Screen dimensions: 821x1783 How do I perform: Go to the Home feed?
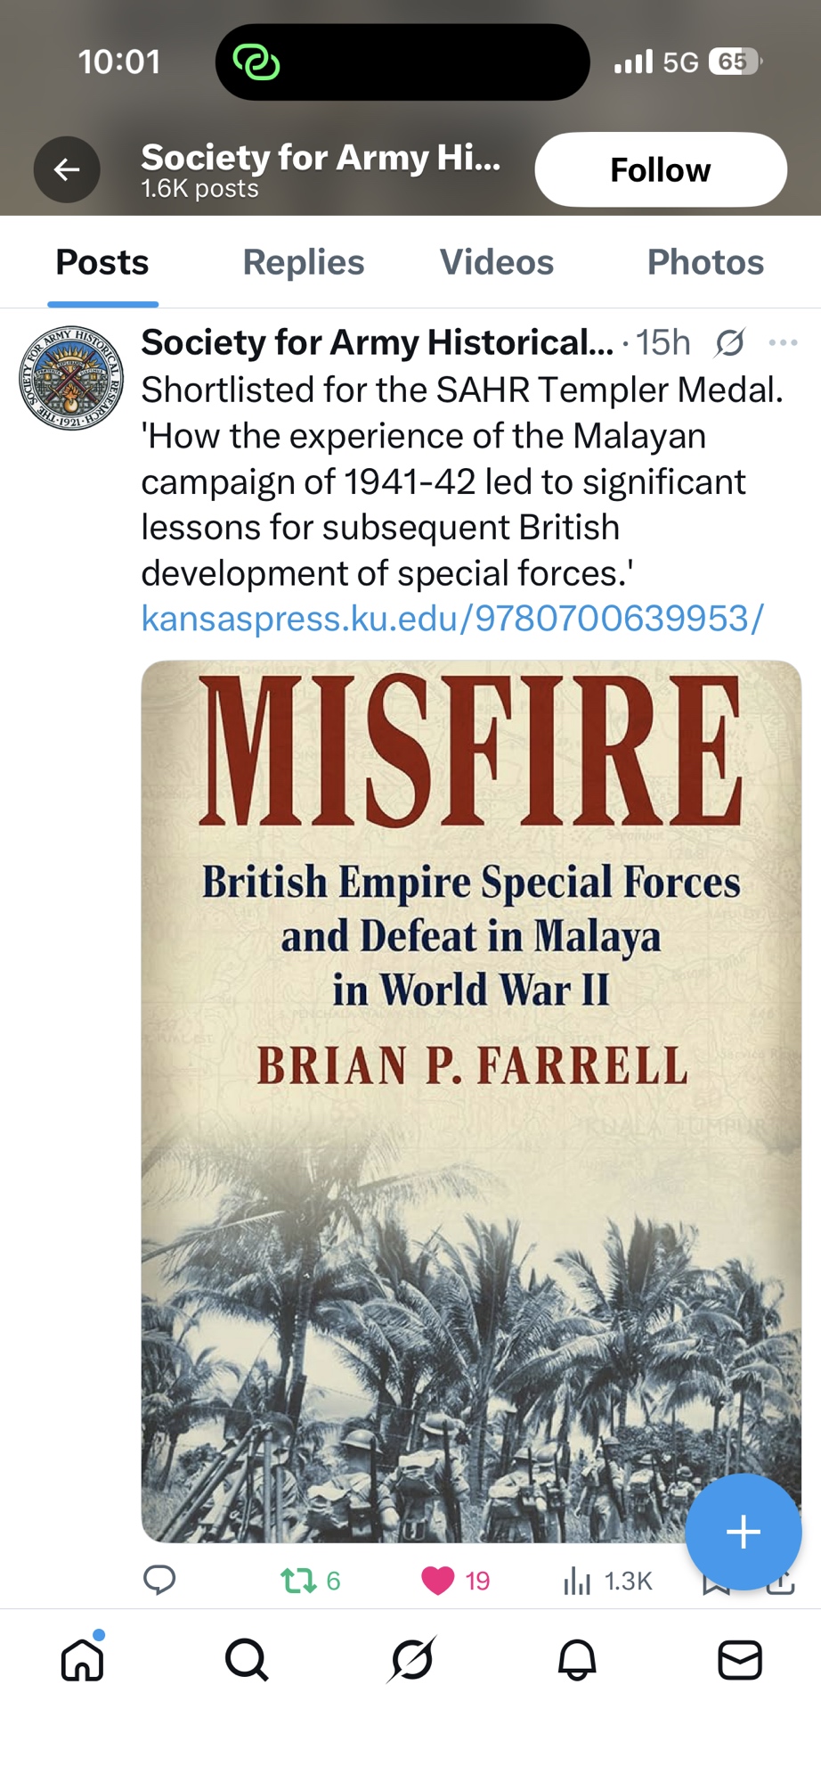[83, 1660]
